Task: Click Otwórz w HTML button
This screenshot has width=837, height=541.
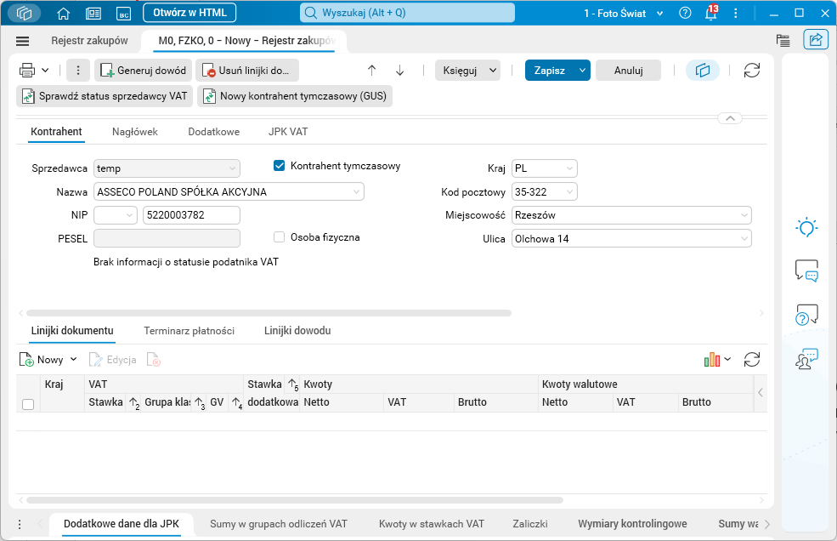Action: click(x=189, y=13)
